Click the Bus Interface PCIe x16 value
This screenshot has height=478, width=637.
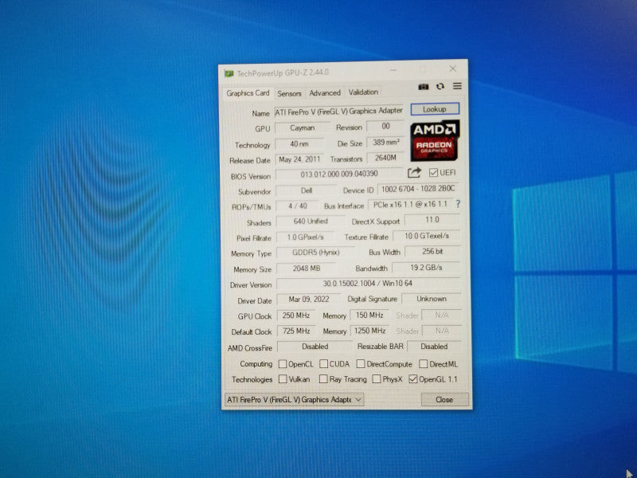pyautogui.click(x=410, y=205)
